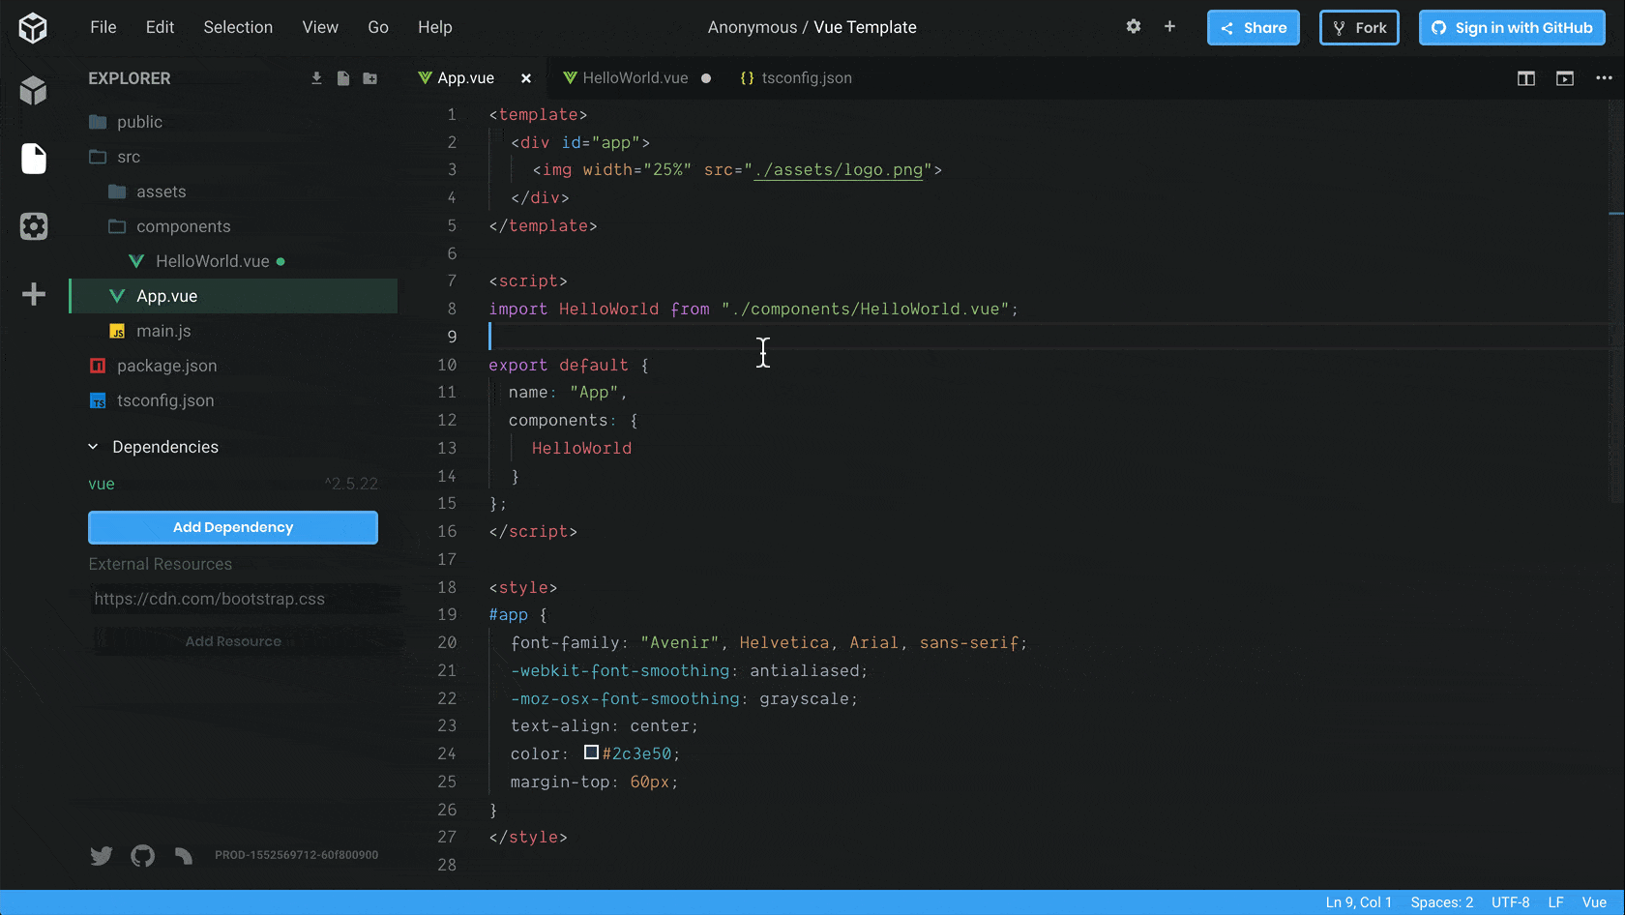Screen dimensions: 1625x915
Task: Click the new file icon in Explorer
Action: coord(343,78)
